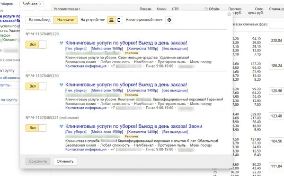Click price value 137.20 in table

coord(256,64)
